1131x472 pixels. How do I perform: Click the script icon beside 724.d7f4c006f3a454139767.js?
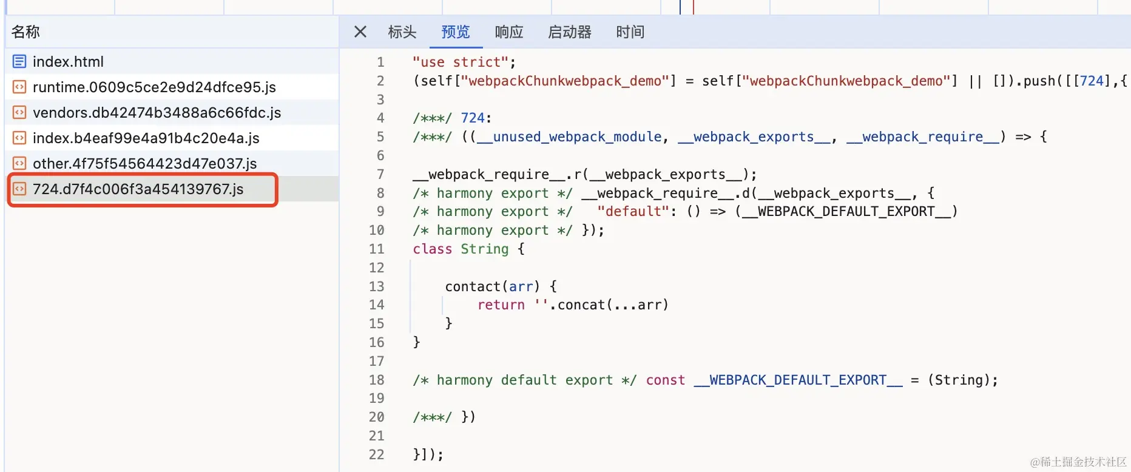(x=19, y=189)
